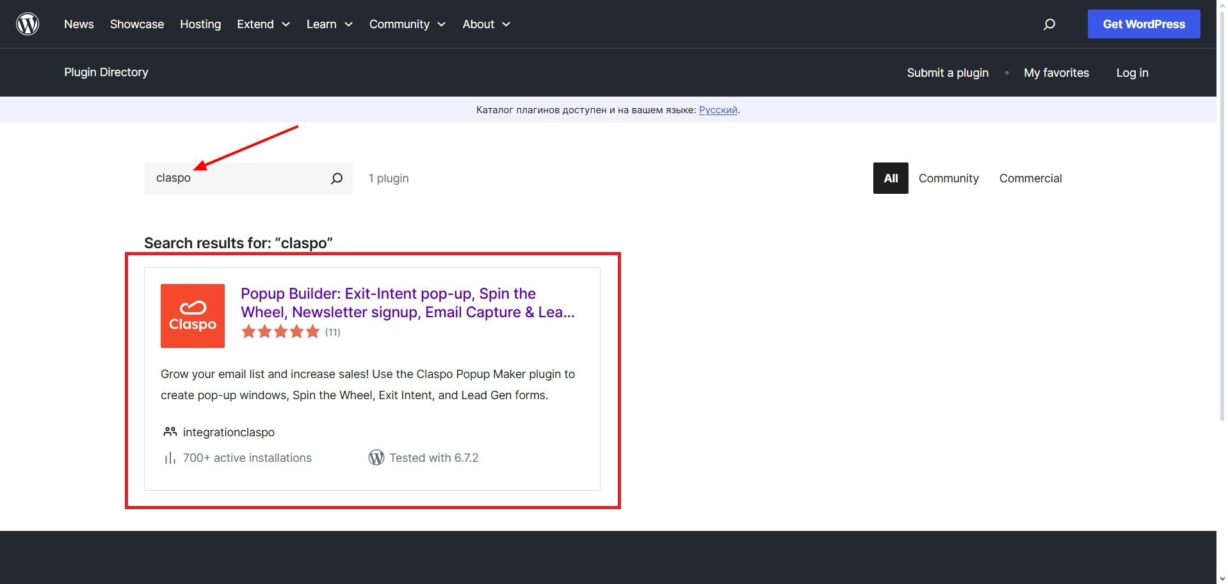Expand the About menu
This screenshot has height=584, width=1228.
[x=486, y=24]
